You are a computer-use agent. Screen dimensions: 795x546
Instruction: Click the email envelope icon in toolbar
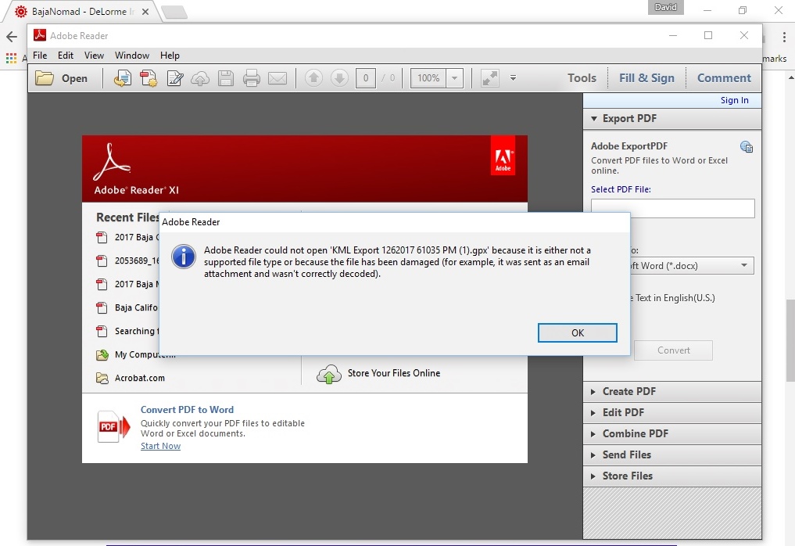[277, 78]
